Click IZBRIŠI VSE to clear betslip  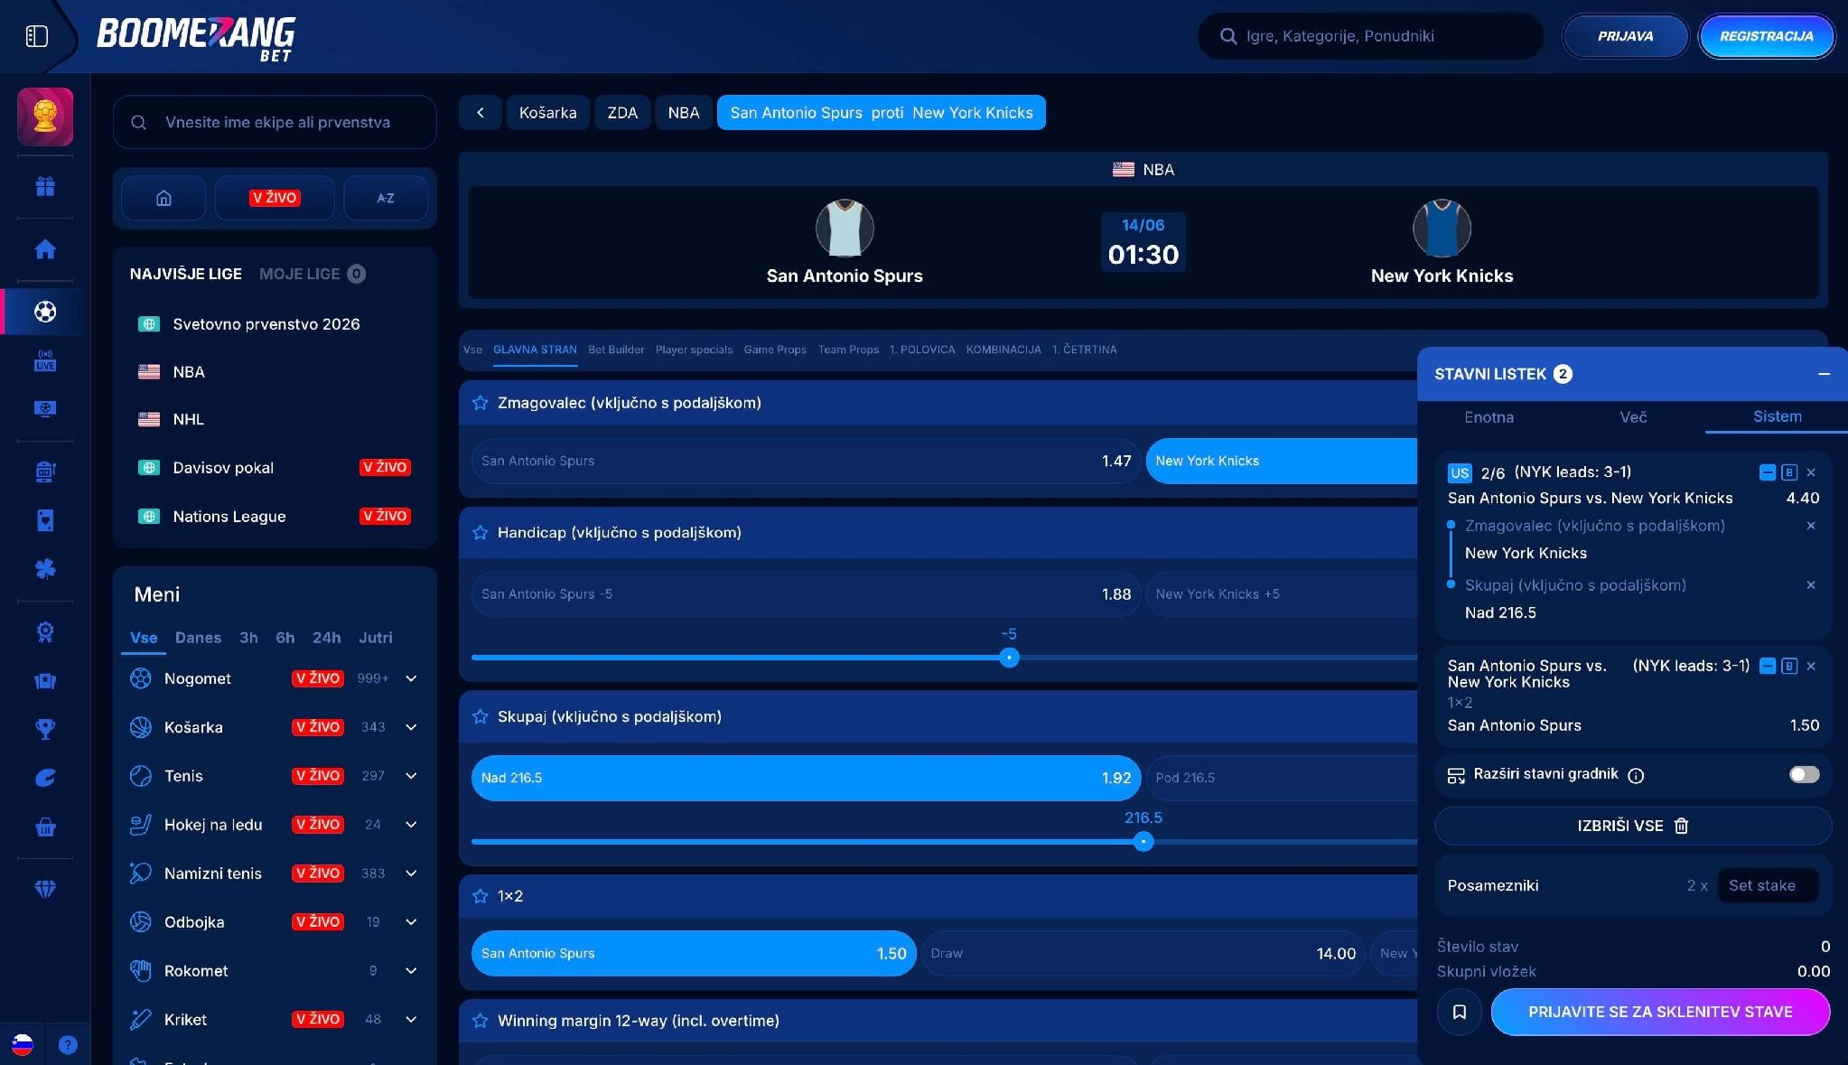[x=1633, y=826]
